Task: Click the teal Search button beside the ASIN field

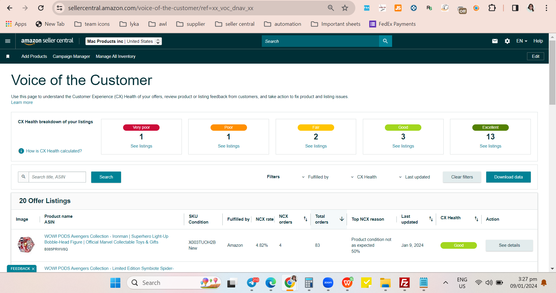Action: click(x=106, y=177)
